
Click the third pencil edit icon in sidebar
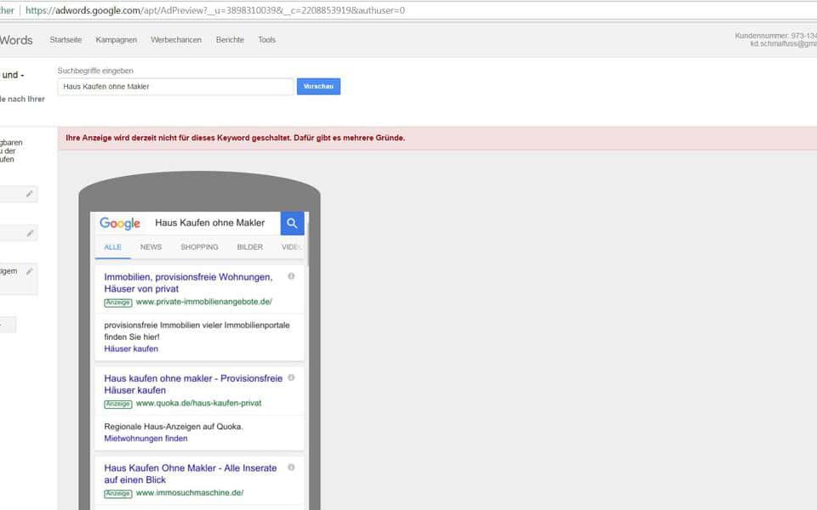pos(29,271)
